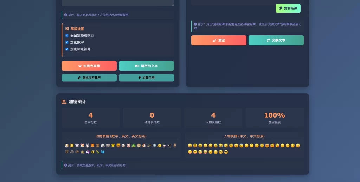The height and width of the screenshot is (182, 360).
Task: Click the swap arrows 交换文本 button
Action: (276, 40)
